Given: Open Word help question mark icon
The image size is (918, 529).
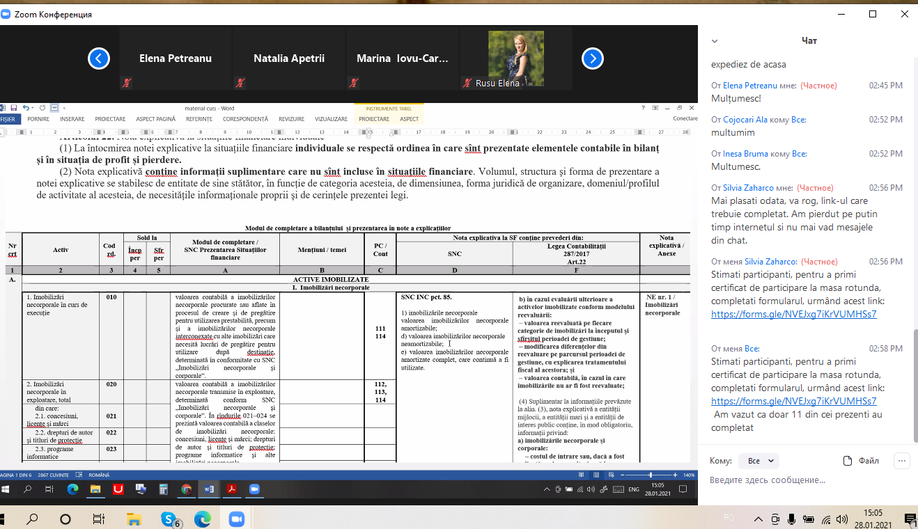Looking at the screenshot, I should 644,108.
